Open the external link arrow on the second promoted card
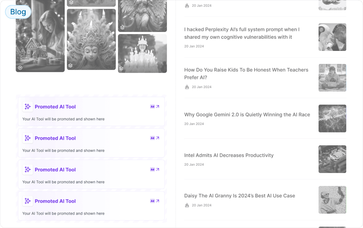363x228 pixels. (158, 138)
